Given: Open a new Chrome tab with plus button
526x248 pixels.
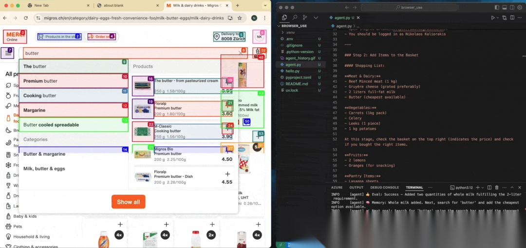Looking at the screenshot, I should tap(238, 6).
